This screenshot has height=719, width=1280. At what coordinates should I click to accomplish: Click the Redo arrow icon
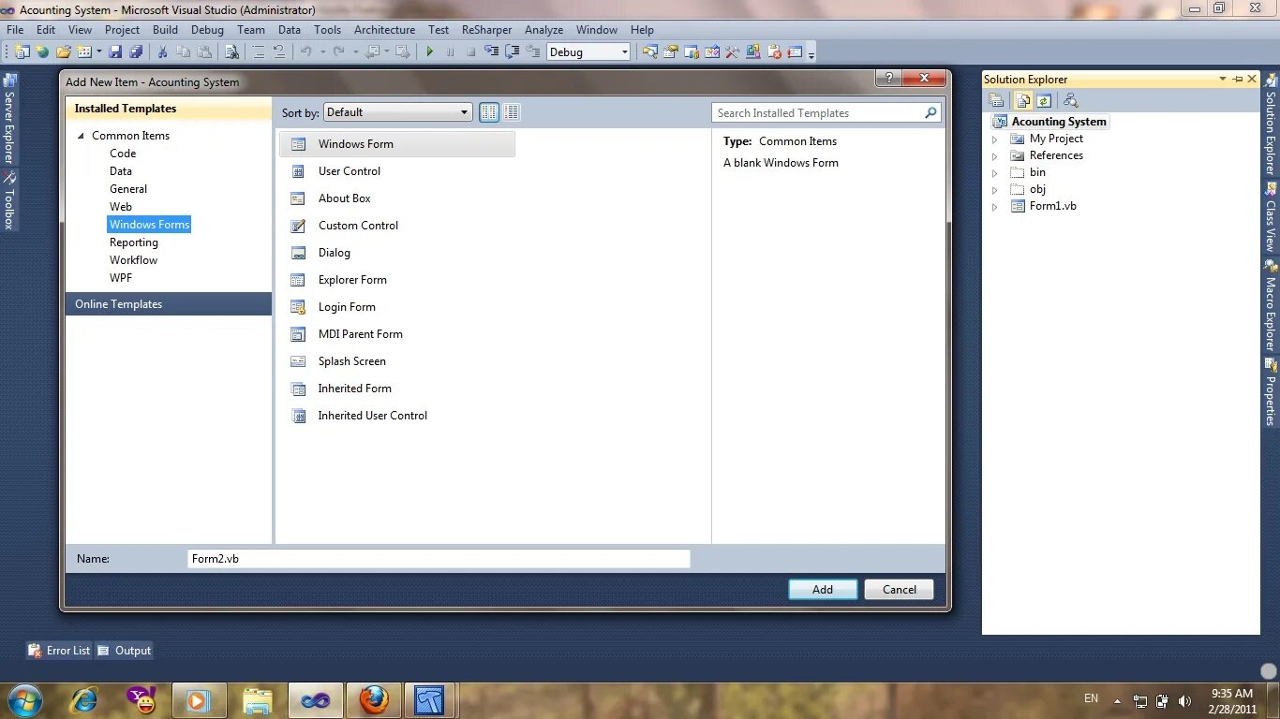(339, 52)
